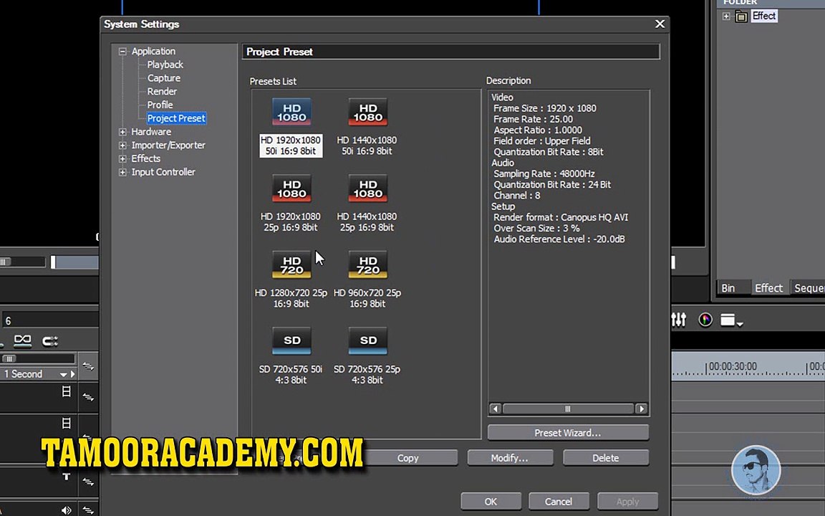Select HD 1440x1080 50i 16:9 8bit preset
Viewport: 825px width, 516px height.
coord(367,127)
